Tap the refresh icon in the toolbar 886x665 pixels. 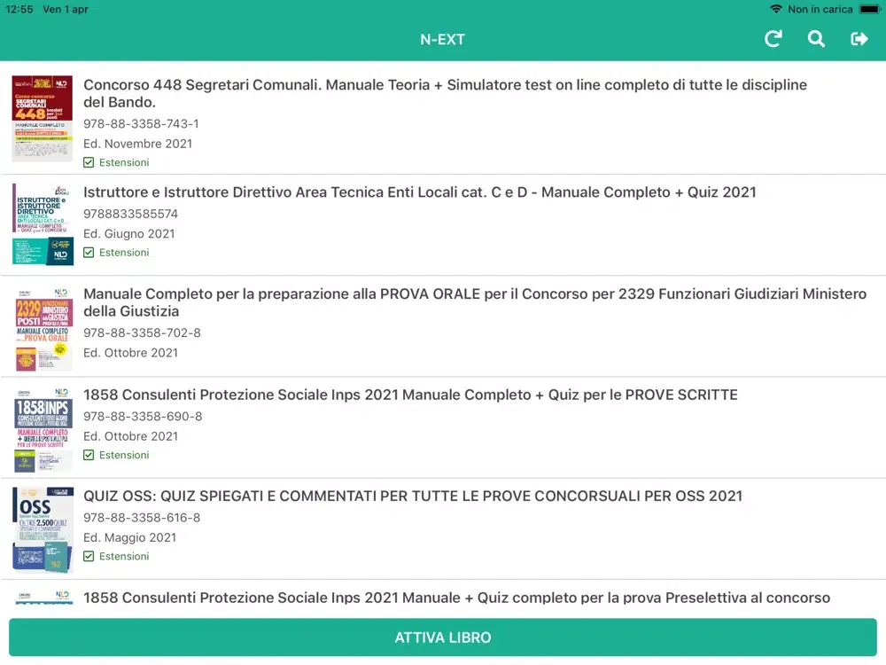772,39
